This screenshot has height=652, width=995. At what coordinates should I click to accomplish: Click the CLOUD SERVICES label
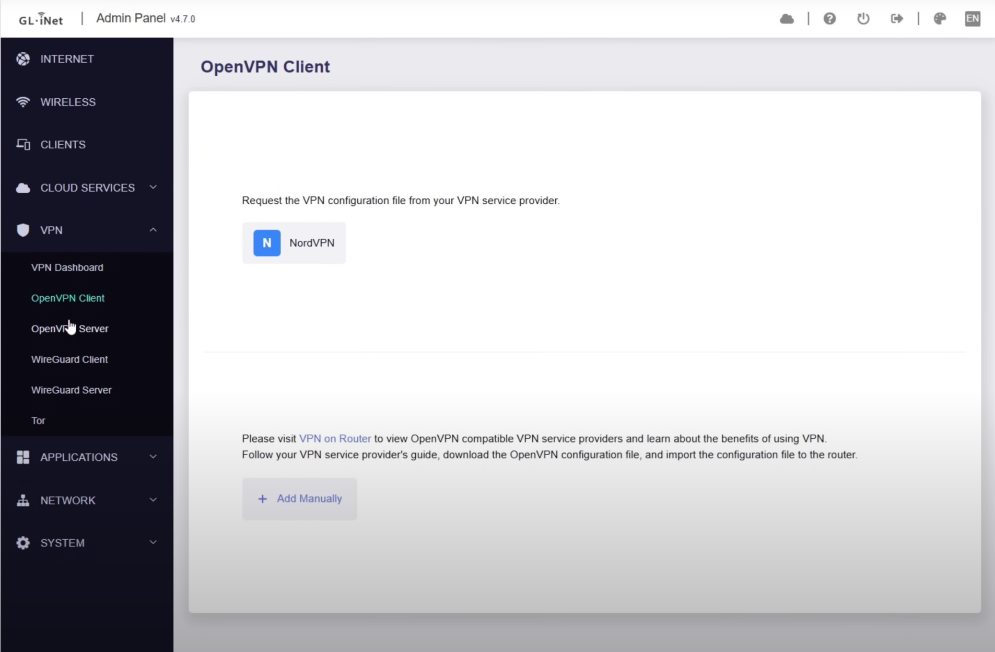coord(88,188)
